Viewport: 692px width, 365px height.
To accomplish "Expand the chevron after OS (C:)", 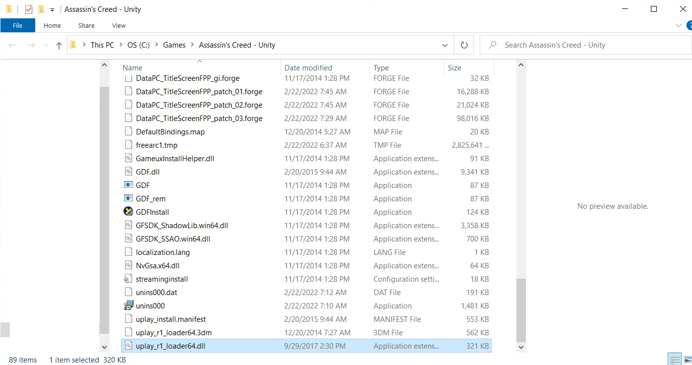I will coord(157,45).
